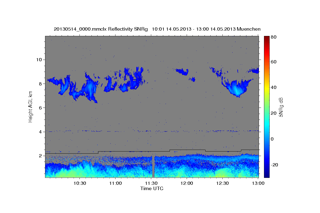Click the 'Height AGL km' axis label

point(31,106)
